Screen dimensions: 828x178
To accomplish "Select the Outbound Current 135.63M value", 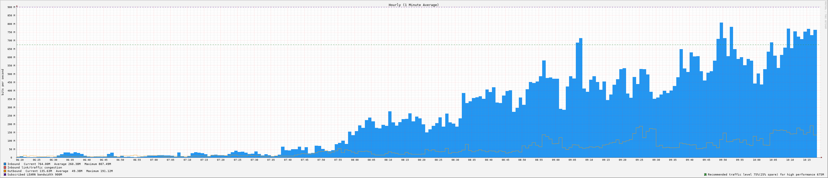I will pos(45,171).
